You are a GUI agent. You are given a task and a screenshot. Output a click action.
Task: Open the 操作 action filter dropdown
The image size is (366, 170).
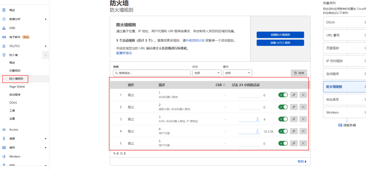(x=237, y=73)
